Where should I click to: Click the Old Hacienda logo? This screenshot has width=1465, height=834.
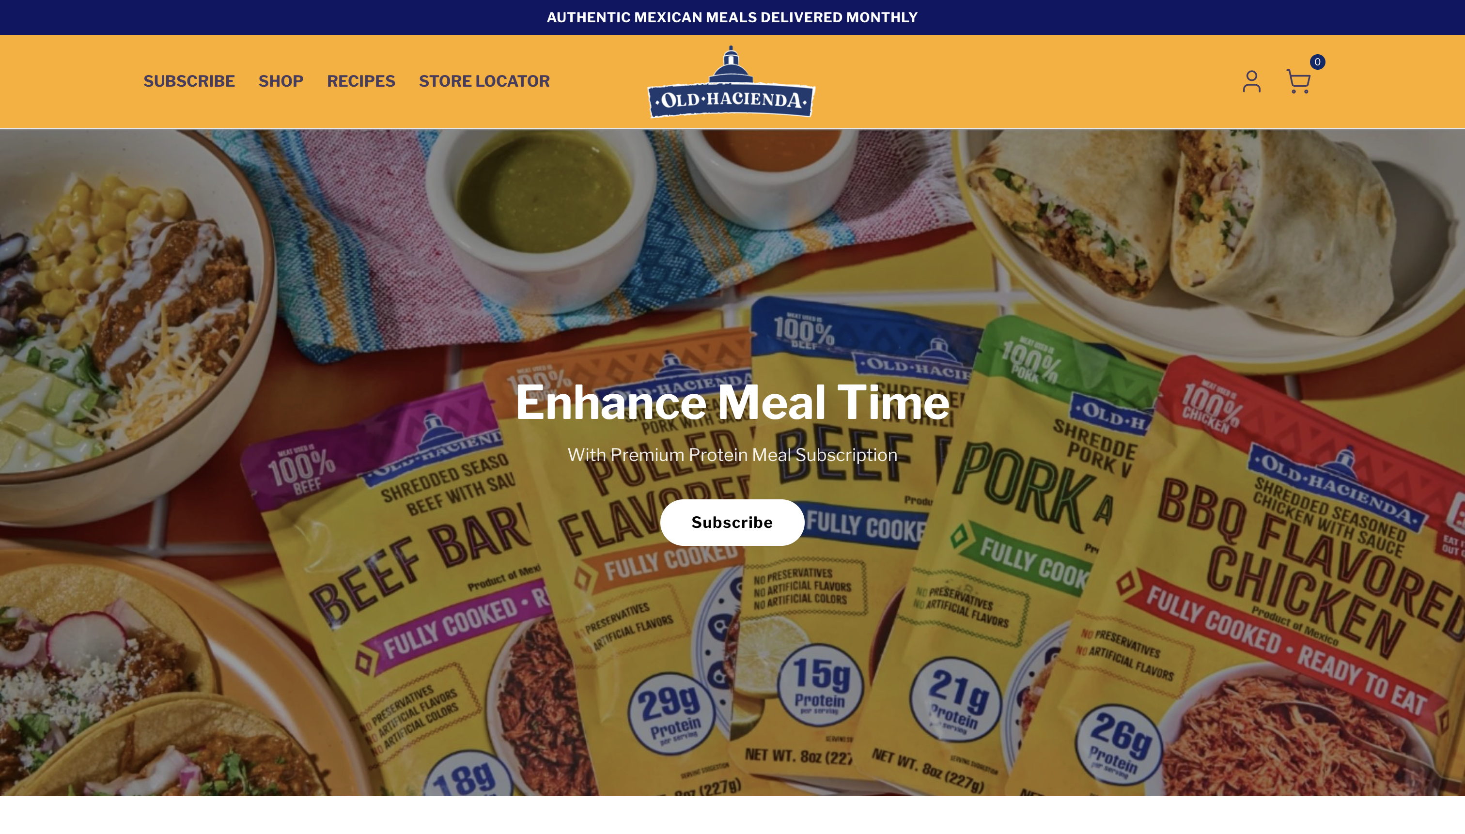731,81
